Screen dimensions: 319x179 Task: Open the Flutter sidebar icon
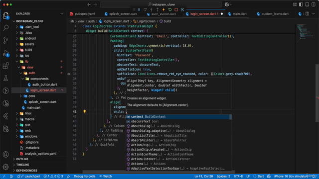click(x=5, y=116)
